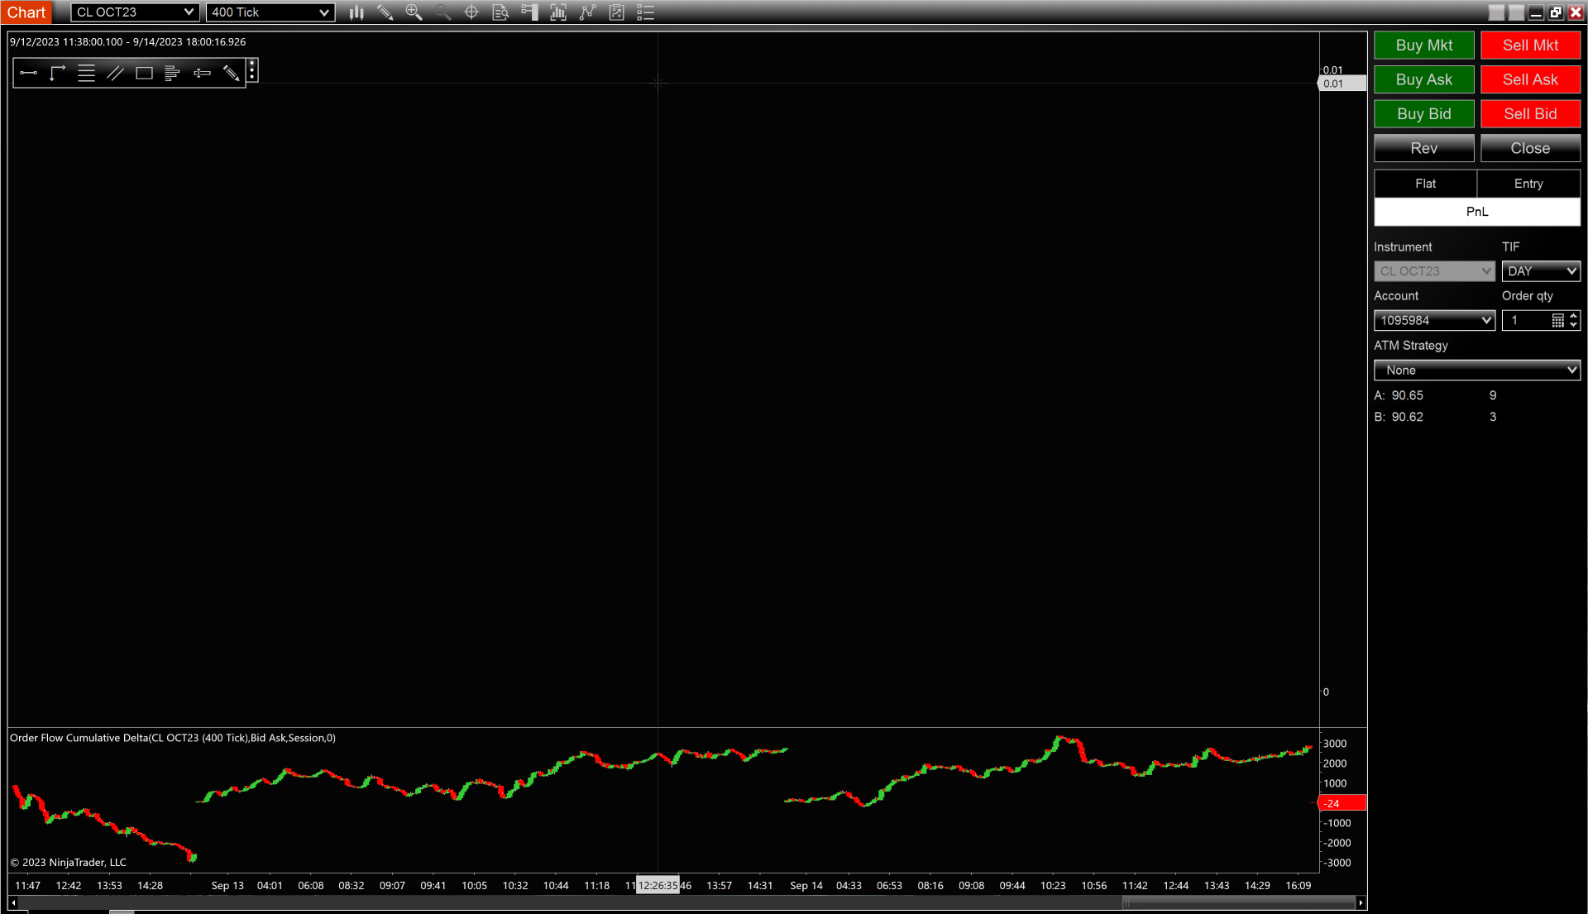Increase order qty with up stepper
Screen dimensions: 1588x914
[x=1573, y=315]
